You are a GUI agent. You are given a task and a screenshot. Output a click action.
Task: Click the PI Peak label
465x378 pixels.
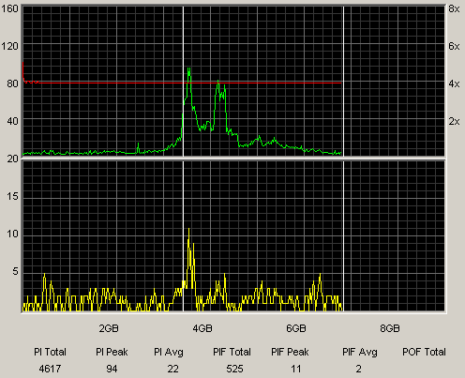click(x=112, y=352)
